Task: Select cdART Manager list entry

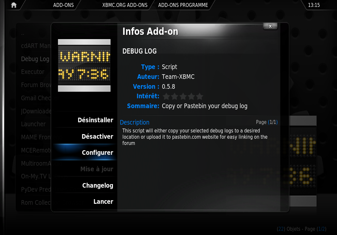Action: [36, 46]
